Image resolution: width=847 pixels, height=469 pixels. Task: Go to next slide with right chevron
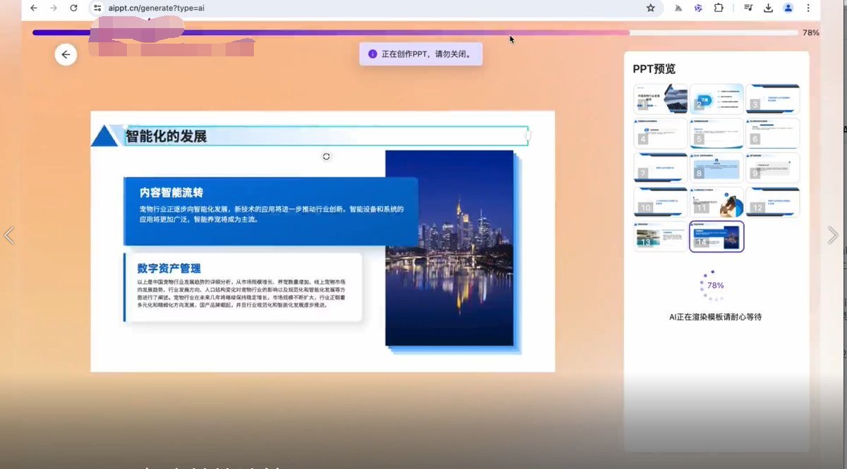pyautogui.click(x=833, y=236)
